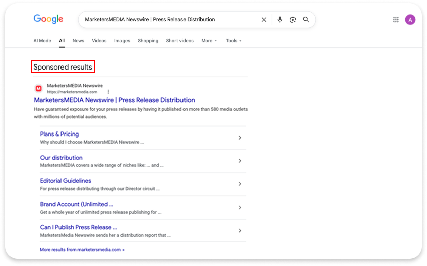Click the MarketersMEDIA Newswire site name
The image size is (427, 266).
[x=75, y=86]
